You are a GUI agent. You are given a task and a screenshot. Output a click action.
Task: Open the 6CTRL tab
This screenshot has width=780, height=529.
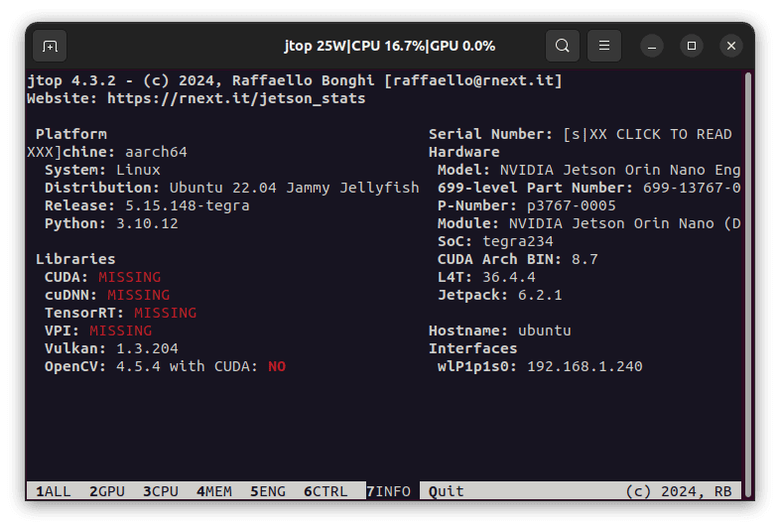point(325,491)
